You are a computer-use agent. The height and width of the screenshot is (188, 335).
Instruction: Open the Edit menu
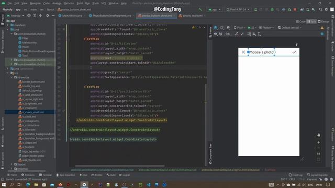[x=17, y=3]
